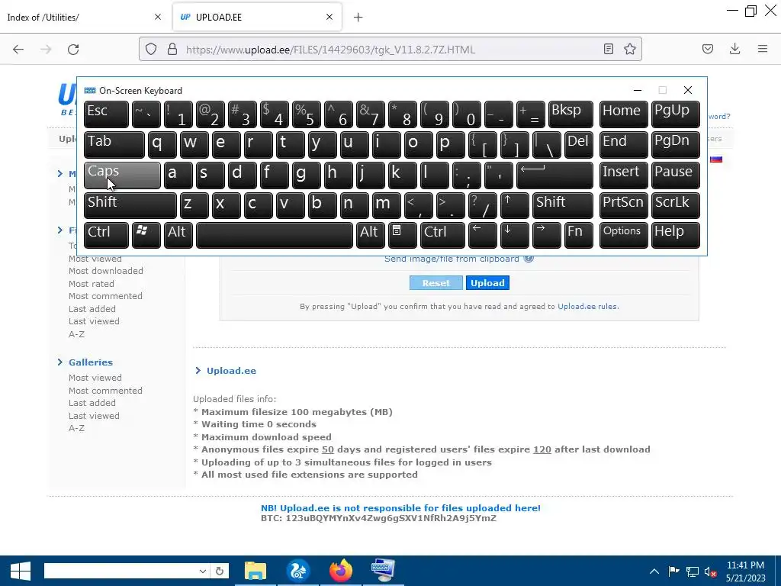The height and width of the screenshot is (586, 781).
Task: Open the Windows Start button
Action: [20, 571]
